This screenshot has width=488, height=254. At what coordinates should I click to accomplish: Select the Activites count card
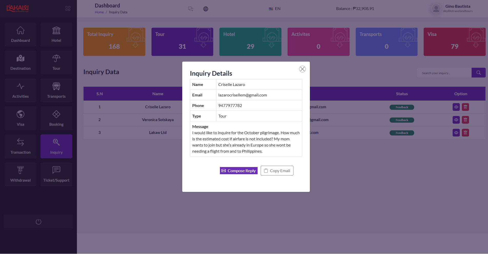[319, 42]
